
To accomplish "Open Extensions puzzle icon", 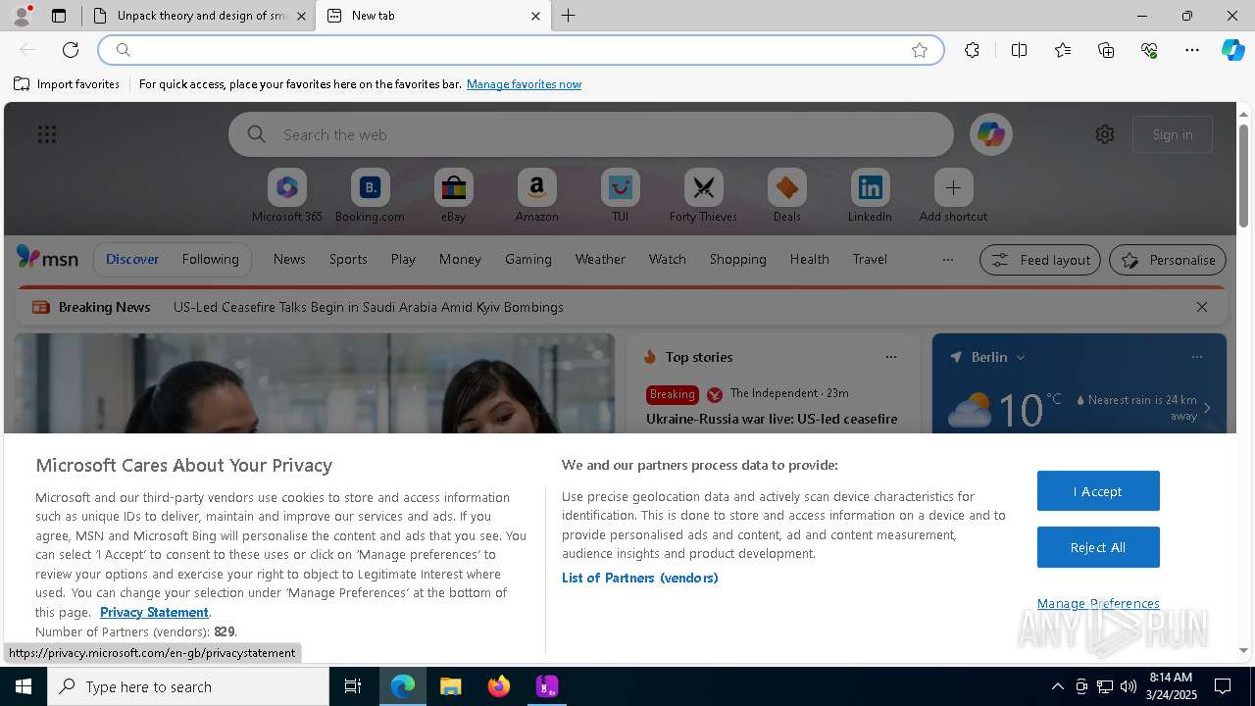I will (972, 50).
